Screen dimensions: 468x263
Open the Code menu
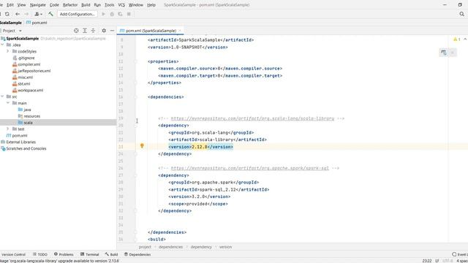coord(54,5)
